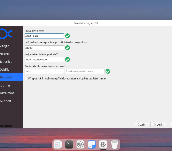Viewport: 172px width, 151px height.
Task: Open System Settings gear in dock
Action: point(80,145)
